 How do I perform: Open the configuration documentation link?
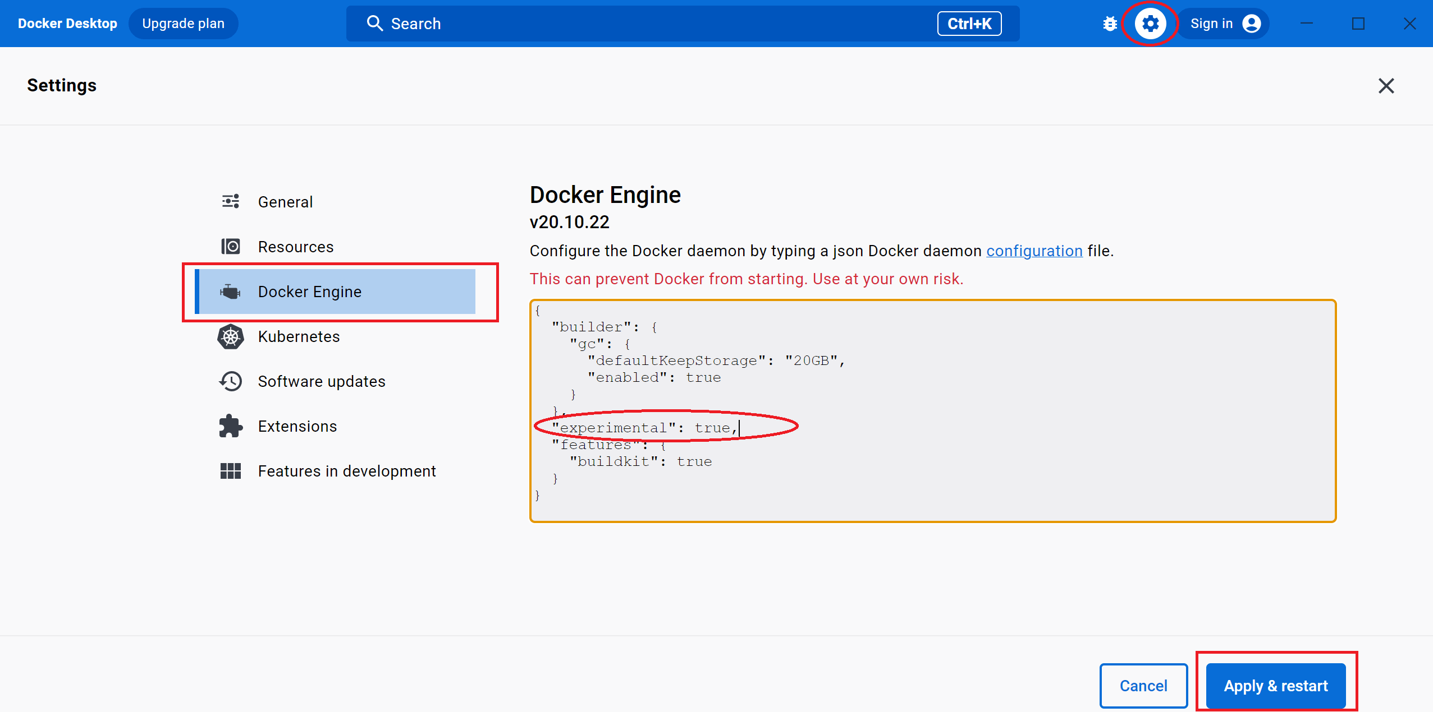click(x=1034, y=251)
